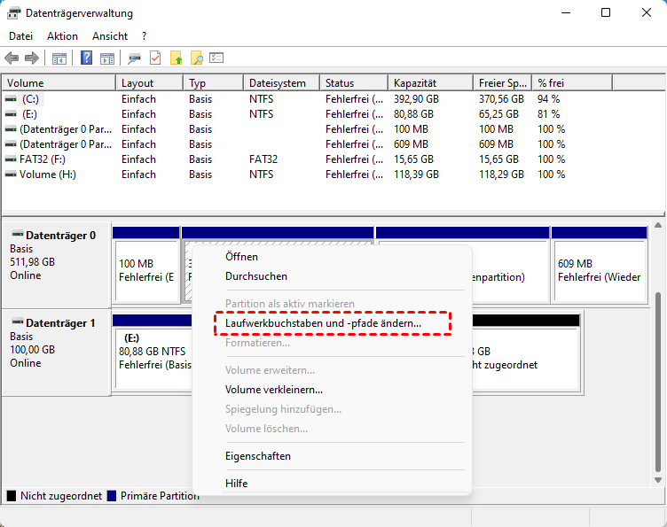Sort by the Typ column header

pyautogui.click(x=214, y=82)
